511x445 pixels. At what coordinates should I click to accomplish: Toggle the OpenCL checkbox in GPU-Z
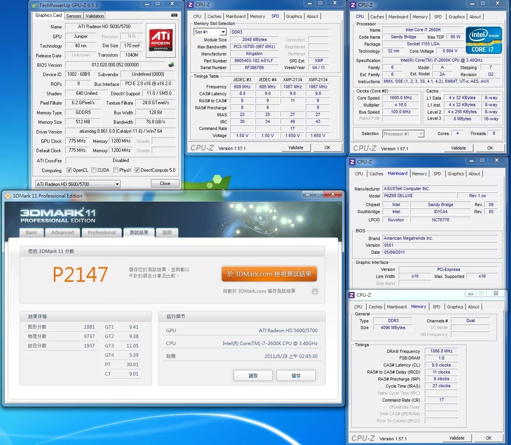(x=69, y=170)
